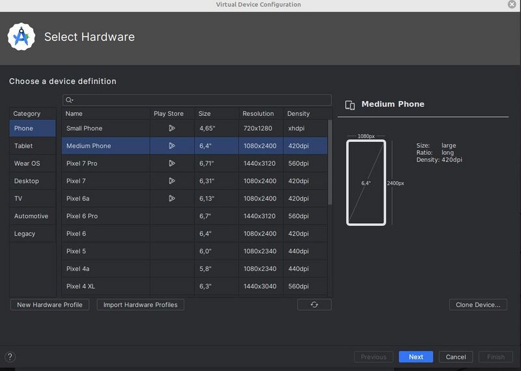Image resolution: width=521 pixels, height=371 pixels.
Task: Click the Play Store icon for Medium Phone
Action: [x=172, y=146]
